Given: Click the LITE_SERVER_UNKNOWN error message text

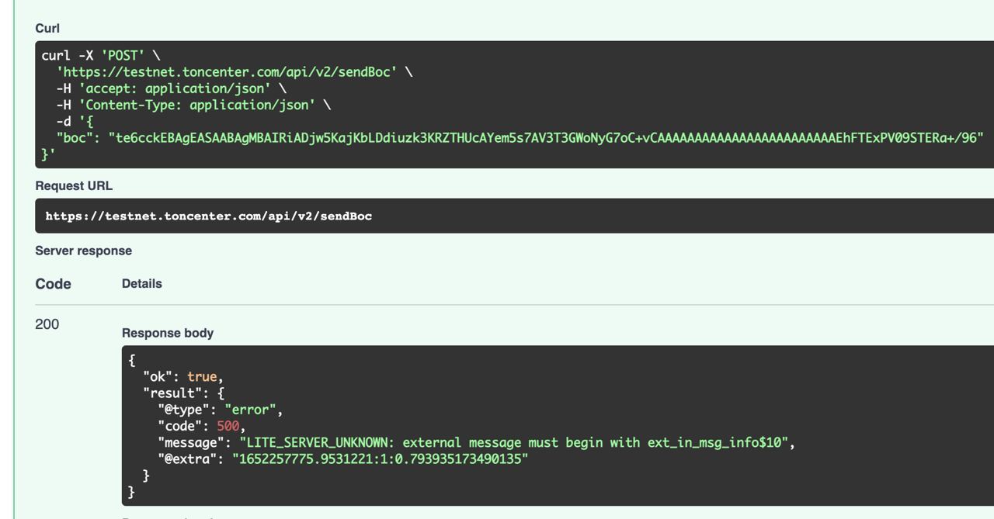Looking at the screenshot, I should (514, 443).
